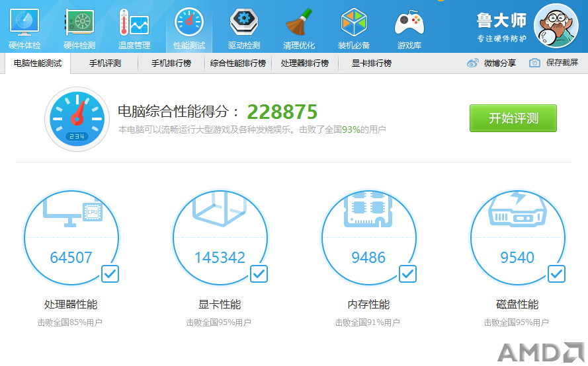Click 处理器性能 label
Viewport: 588px width, 366px height.
click(71, 305)
